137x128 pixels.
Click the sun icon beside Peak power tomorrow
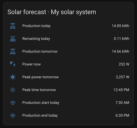click(13, 77)
